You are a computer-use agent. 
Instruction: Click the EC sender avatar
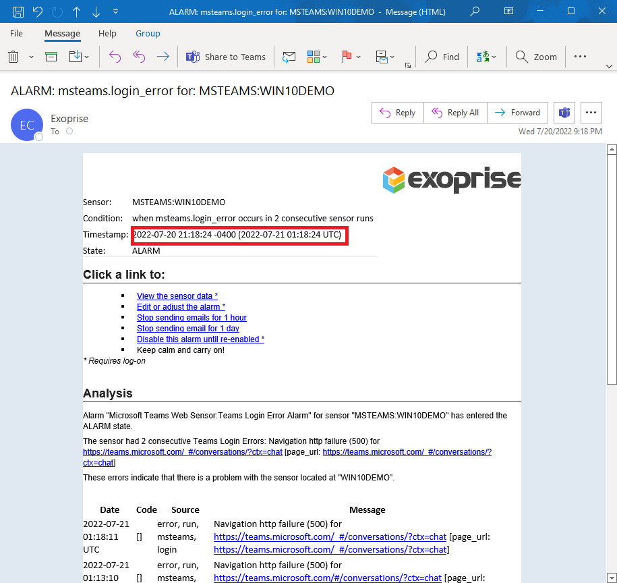click(27, 126)
